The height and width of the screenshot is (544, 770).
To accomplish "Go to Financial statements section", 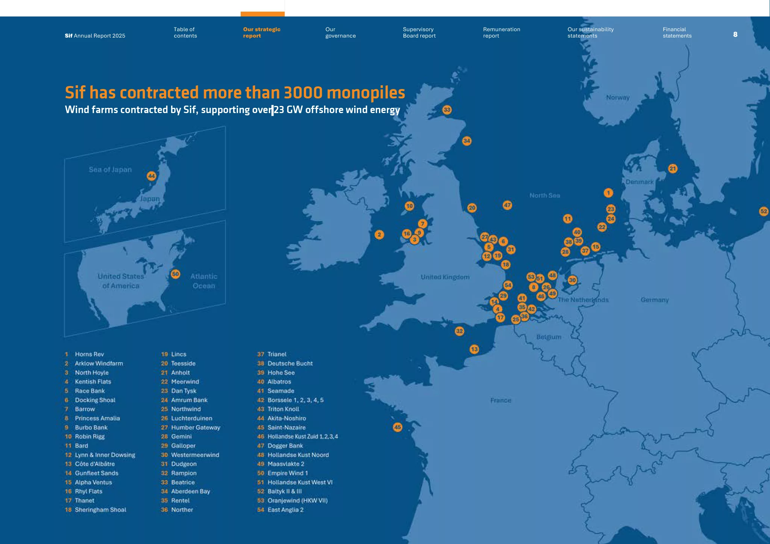I will tap(677, 32).
